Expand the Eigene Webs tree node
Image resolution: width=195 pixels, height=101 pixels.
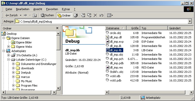(8, 47)
